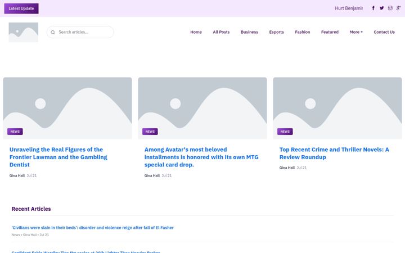This screenshot has width=405, height=253.
Task: Open the El Fasher recent article link
Action: click(x=92, y=228)
